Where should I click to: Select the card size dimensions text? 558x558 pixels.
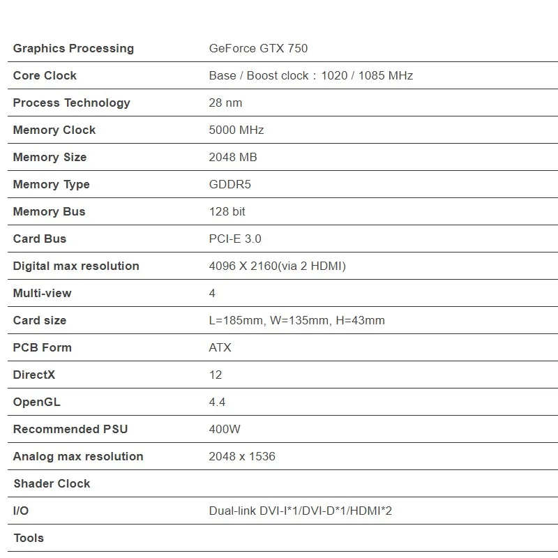297,320
